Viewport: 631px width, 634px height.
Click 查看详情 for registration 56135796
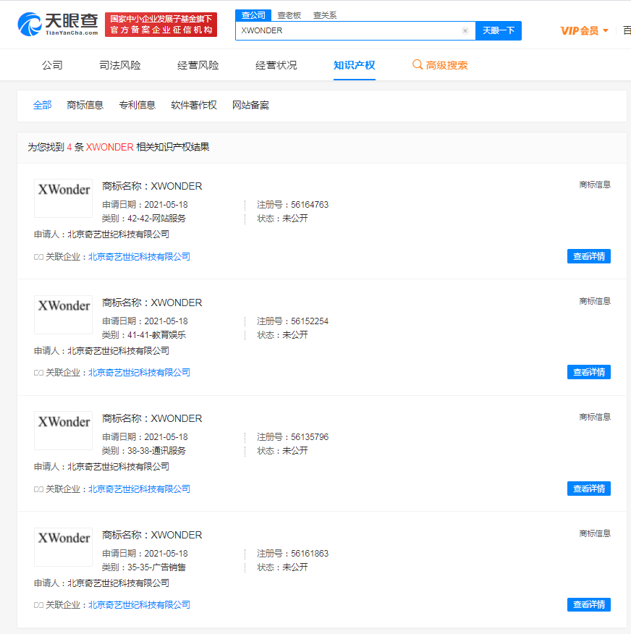tap(588, 489)
